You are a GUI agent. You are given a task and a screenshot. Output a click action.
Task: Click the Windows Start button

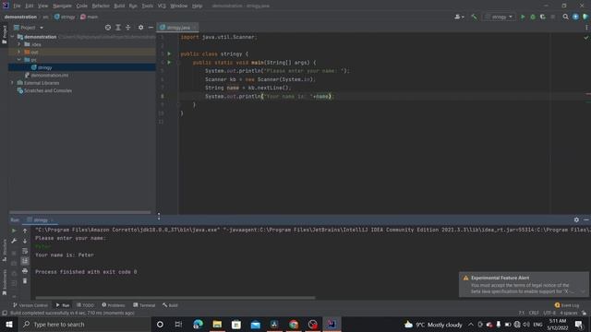click(x=9, y=325)
